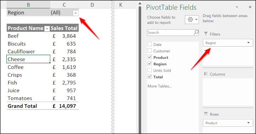Toggle the Units Sold checkbox
The image size is (256, 134).
tap(150, 70)
